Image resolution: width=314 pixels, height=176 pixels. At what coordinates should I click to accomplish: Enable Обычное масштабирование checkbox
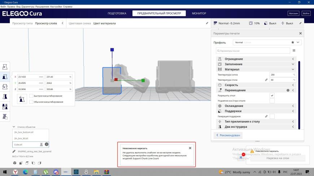pyautogui.click(x=31, y=102)
